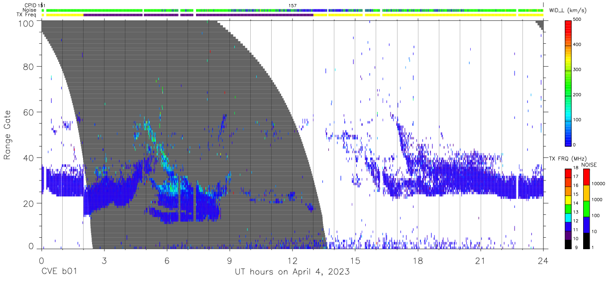The height and width of the screenshot is (282, 611).
Task: Click the '500' label on WID color bar
Action: tap(578, 19)
